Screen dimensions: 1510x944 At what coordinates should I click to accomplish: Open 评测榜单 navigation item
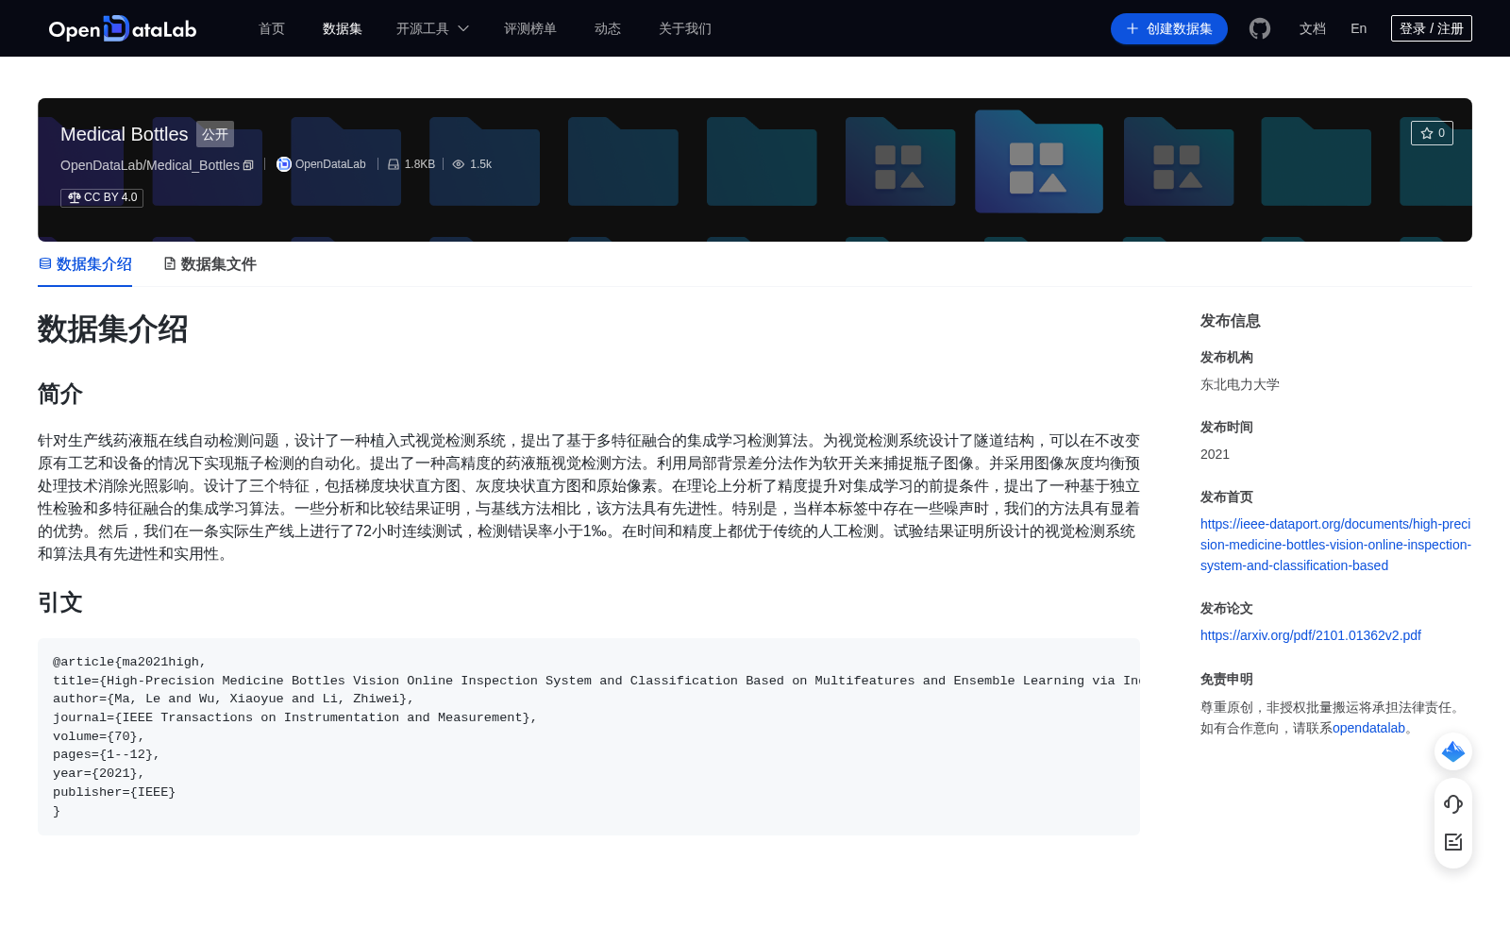pyautogui.click(x=530, y=28)
